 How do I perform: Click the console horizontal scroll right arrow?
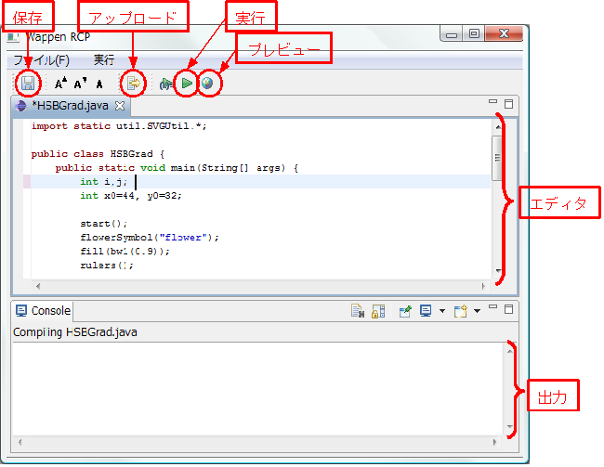pyautogui.click(x=494, y=442)
